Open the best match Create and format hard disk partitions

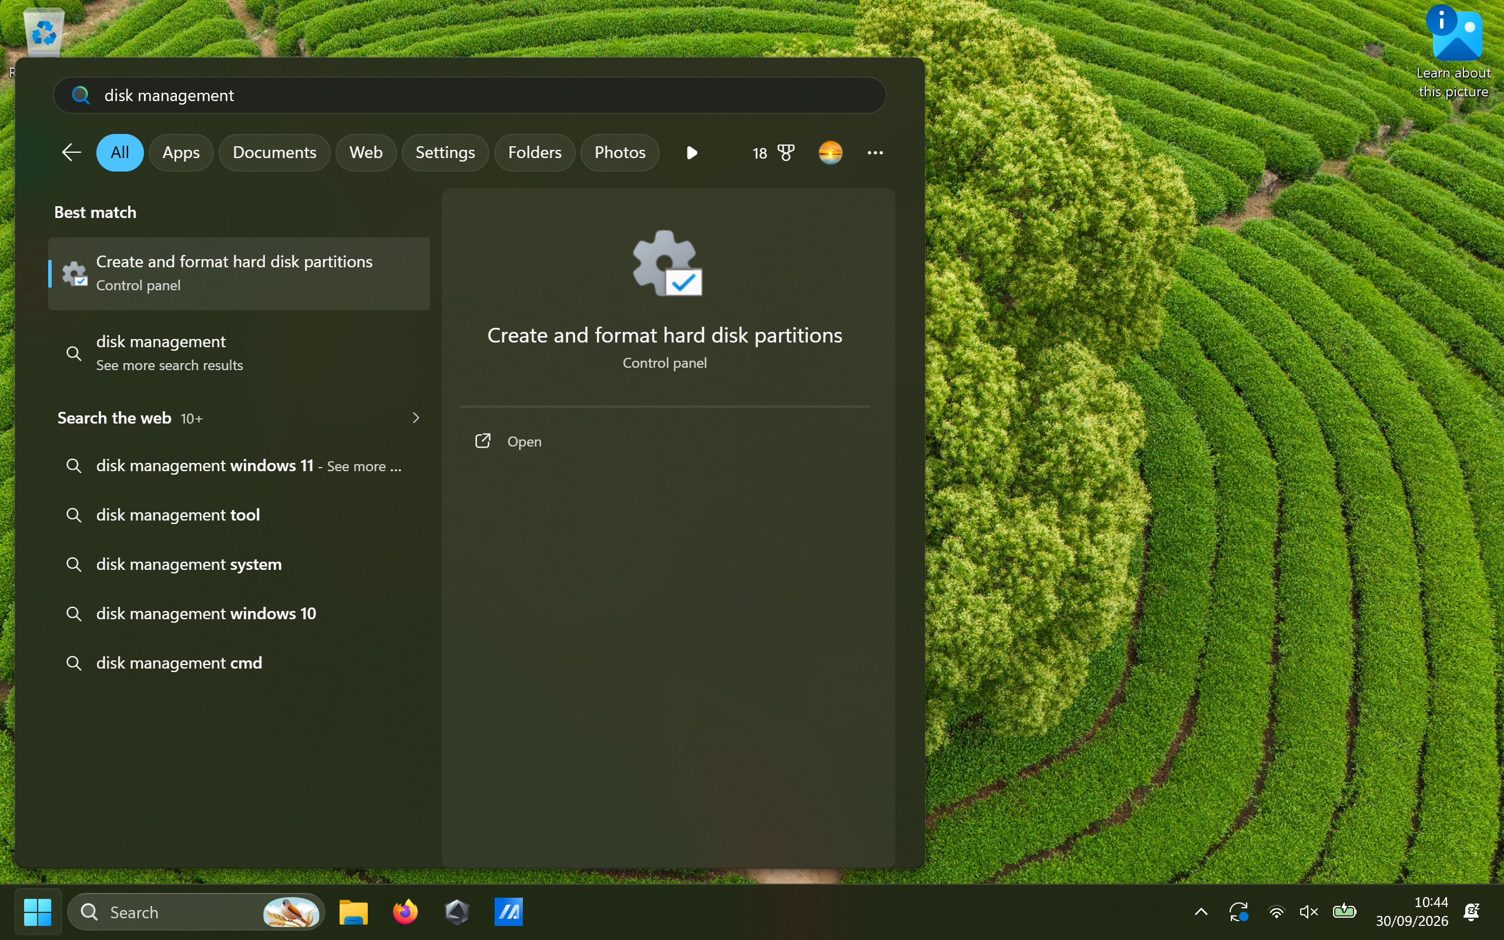point(239,274)
